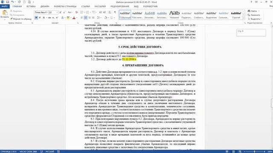Create a new document from quick access
The width and height of the screenshot is (273, 153).
click(24, 2)
